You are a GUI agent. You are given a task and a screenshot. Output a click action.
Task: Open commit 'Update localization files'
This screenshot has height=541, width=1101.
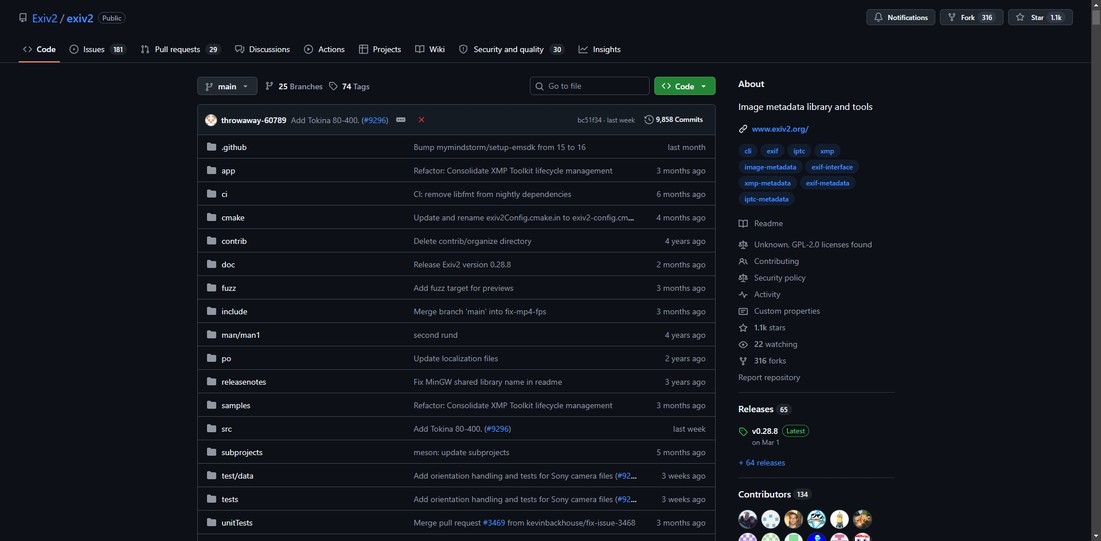coord(456,358)
